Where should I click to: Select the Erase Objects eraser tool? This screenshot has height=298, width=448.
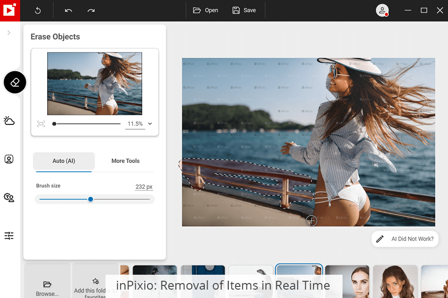[x=15, y=82]
